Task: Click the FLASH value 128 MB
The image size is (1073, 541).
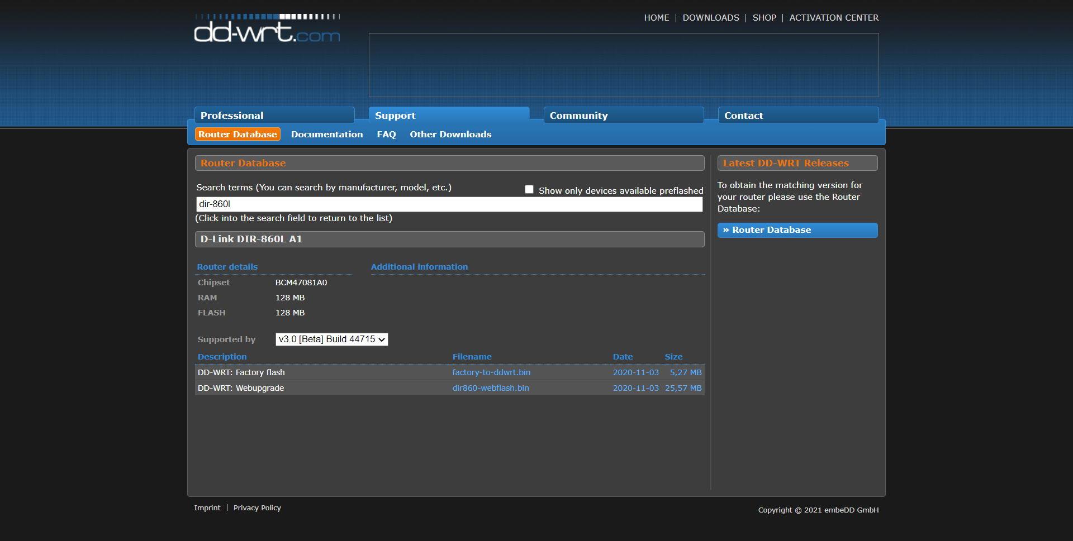Action: (290, 313)
